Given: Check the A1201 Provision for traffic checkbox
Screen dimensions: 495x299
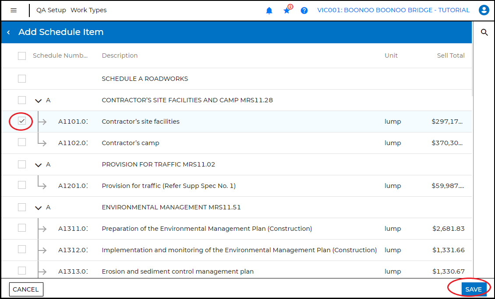Looking at the screenshot, I should pos(22,185).
